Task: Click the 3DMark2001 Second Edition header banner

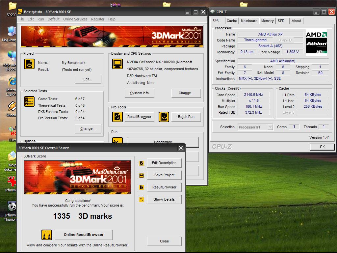Action: click(112, 36)
